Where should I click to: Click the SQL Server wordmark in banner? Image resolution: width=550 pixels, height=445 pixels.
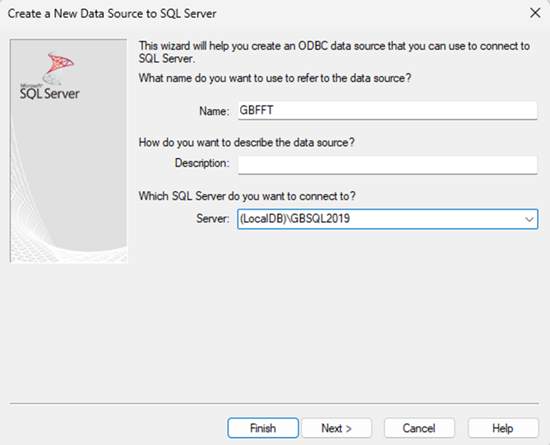(x=50, y=93)
